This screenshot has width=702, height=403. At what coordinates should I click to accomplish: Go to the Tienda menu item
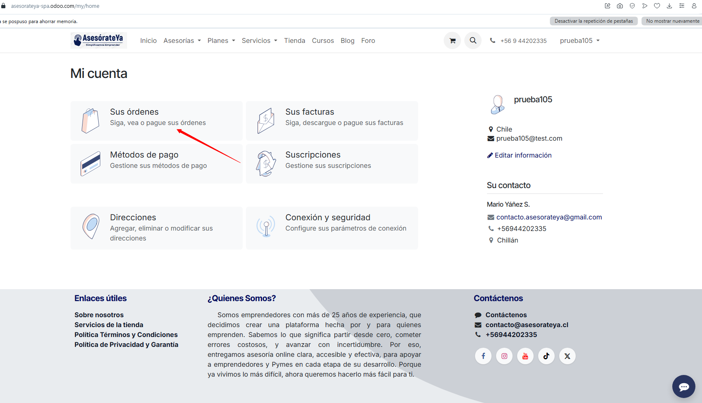[294, 40]
